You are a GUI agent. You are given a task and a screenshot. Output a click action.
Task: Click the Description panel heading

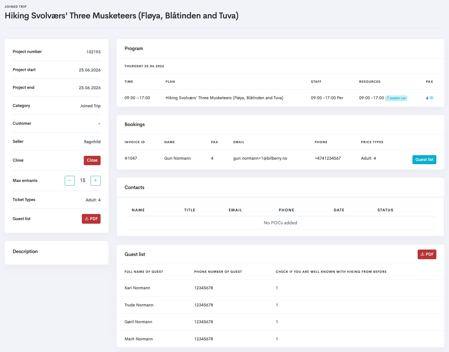(25, 251)
